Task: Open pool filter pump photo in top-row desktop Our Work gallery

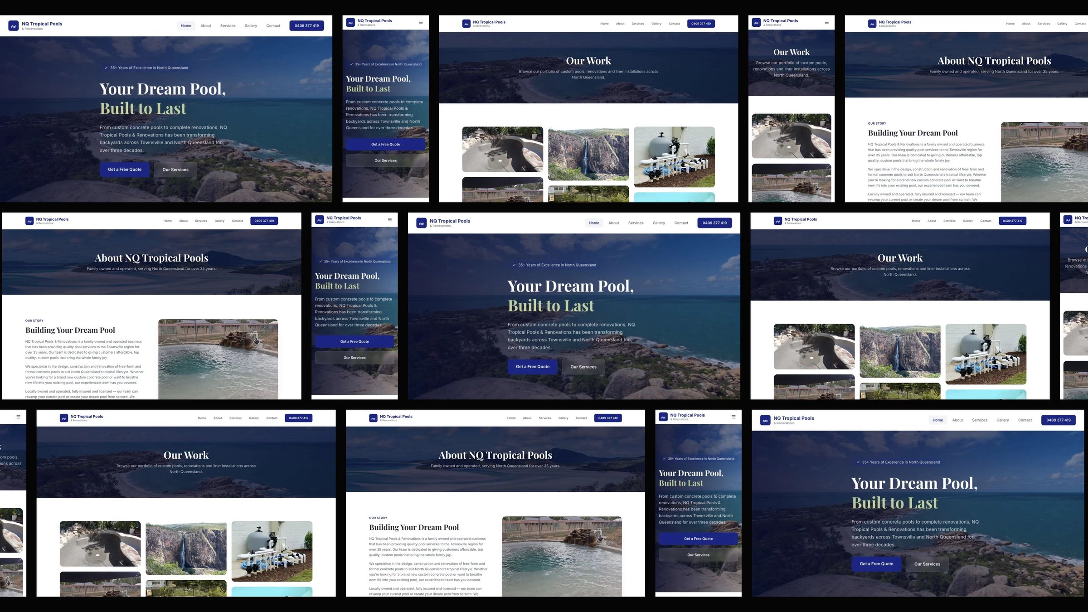Action: (674, 157)
